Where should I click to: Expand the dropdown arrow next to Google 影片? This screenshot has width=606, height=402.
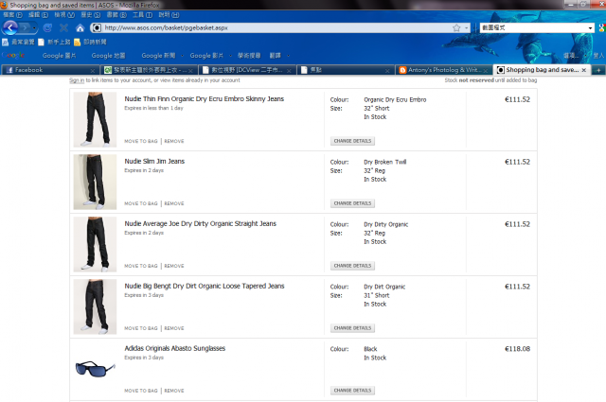point(230,56)
